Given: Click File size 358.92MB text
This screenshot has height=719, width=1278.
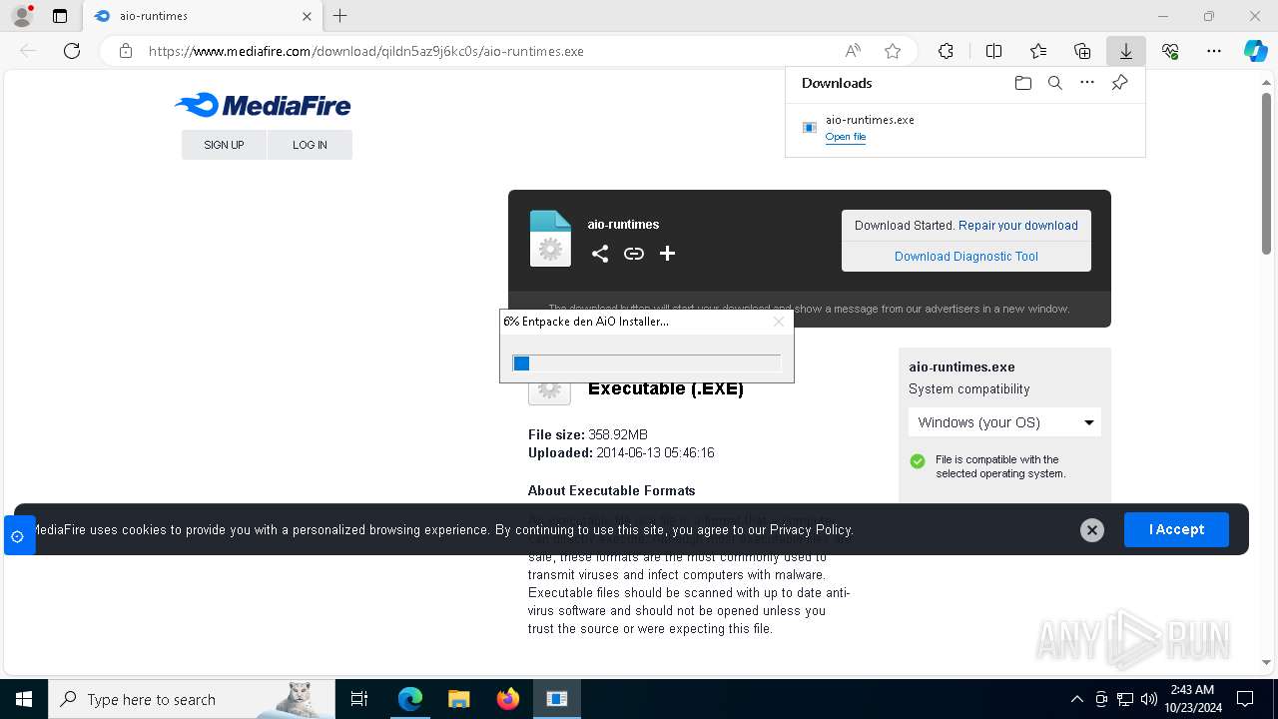Looking at the screenshot, I should tap(588, 434).
